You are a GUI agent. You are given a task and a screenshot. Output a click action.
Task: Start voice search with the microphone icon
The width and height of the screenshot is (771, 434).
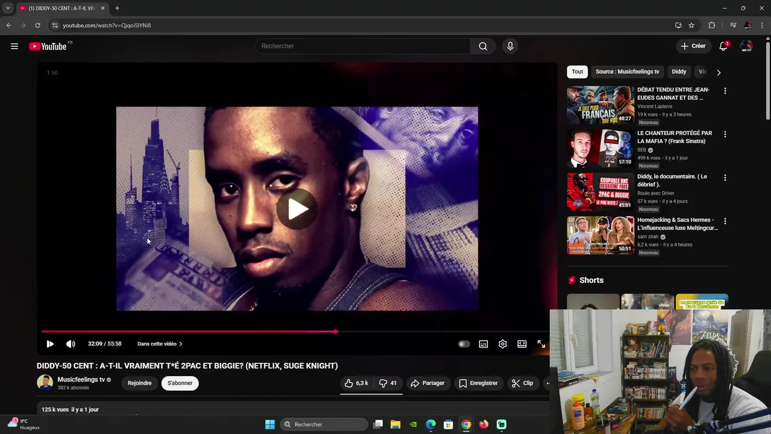[x=510, y=46]
